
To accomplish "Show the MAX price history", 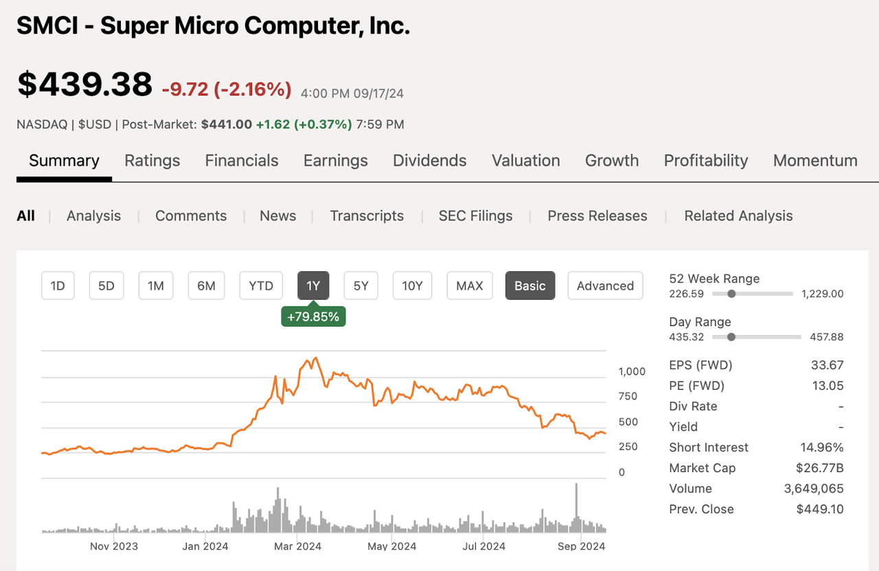I will 469,285.
